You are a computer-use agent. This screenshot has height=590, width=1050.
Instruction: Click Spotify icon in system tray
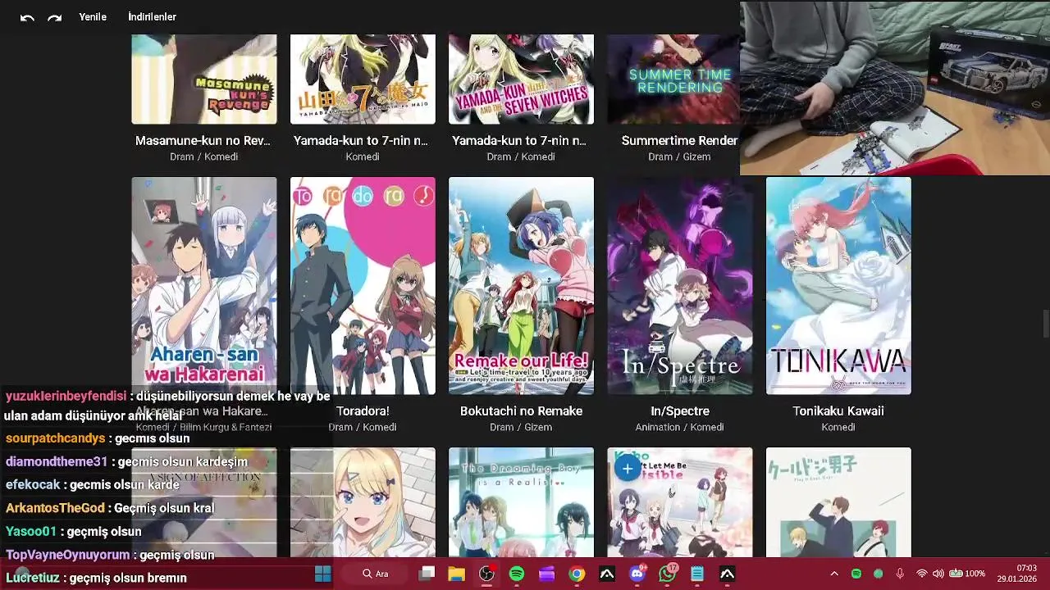(856, 574)
